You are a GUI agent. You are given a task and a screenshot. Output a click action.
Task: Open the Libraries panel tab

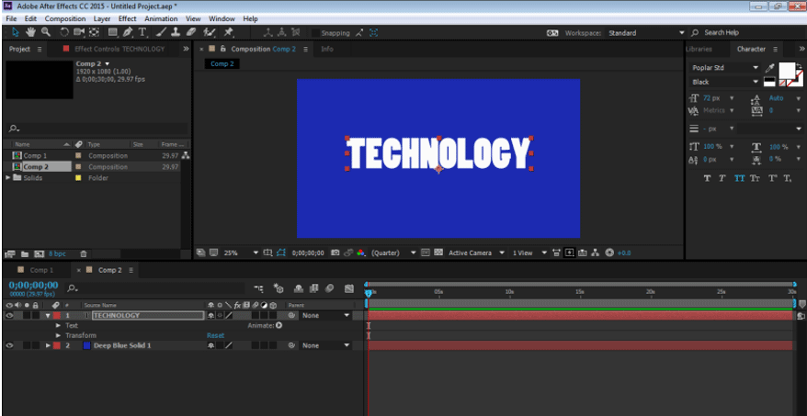point(699,49)
